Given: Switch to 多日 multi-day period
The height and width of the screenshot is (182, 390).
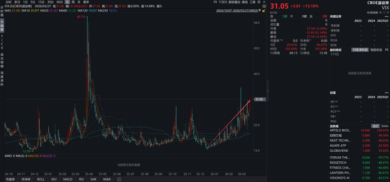Looking at the screenshot, I should click(x=17, y=2).
